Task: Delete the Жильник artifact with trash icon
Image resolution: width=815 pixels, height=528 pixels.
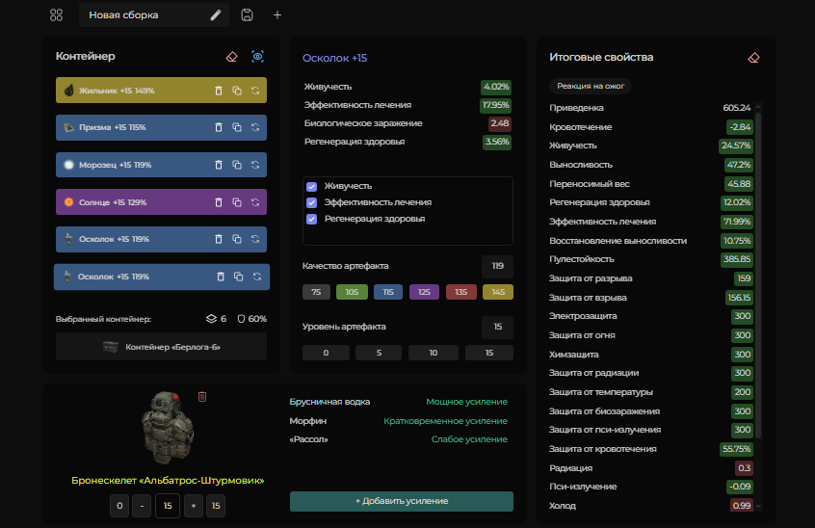Action: click(x=219, y=91)
